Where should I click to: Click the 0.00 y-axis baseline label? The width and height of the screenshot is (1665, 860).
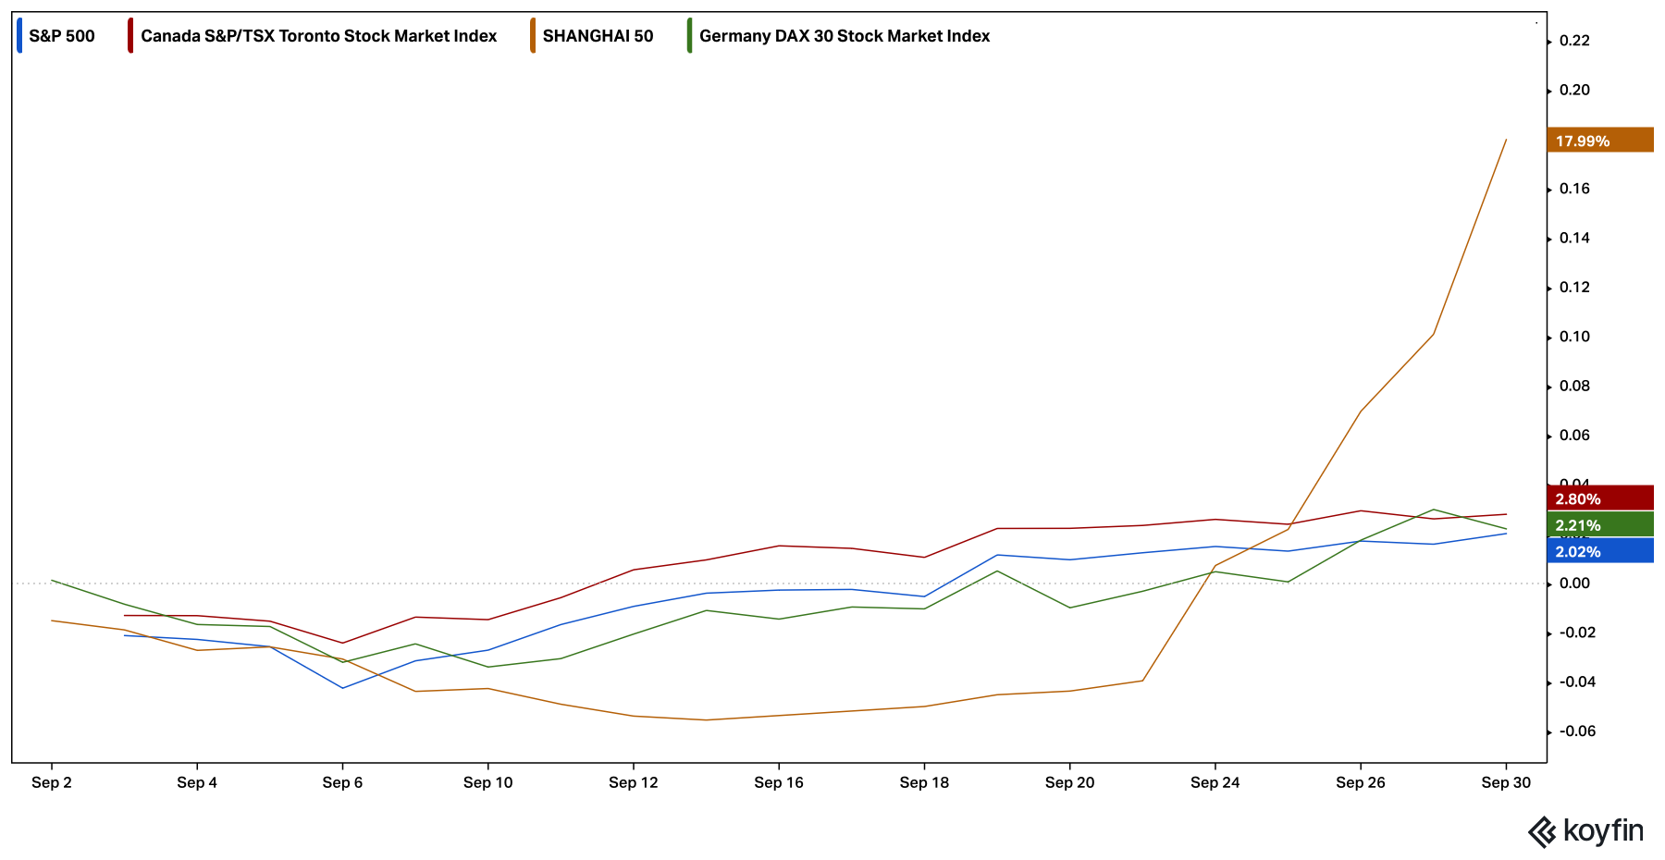pyautogui.click(x=1574, y=584)
